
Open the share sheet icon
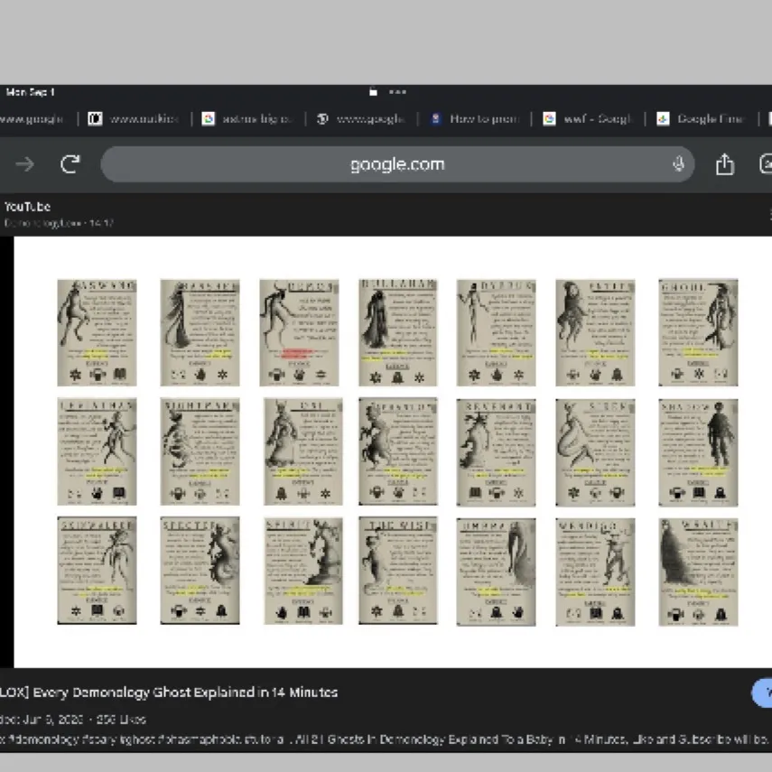click(x=724, y=164)
